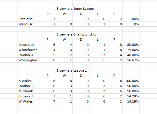Click the D column header in League 1 table
Viewport: 157px width, 114px height.
81,76
